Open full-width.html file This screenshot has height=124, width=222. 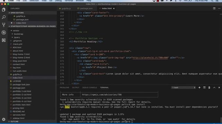pos(19,71)
